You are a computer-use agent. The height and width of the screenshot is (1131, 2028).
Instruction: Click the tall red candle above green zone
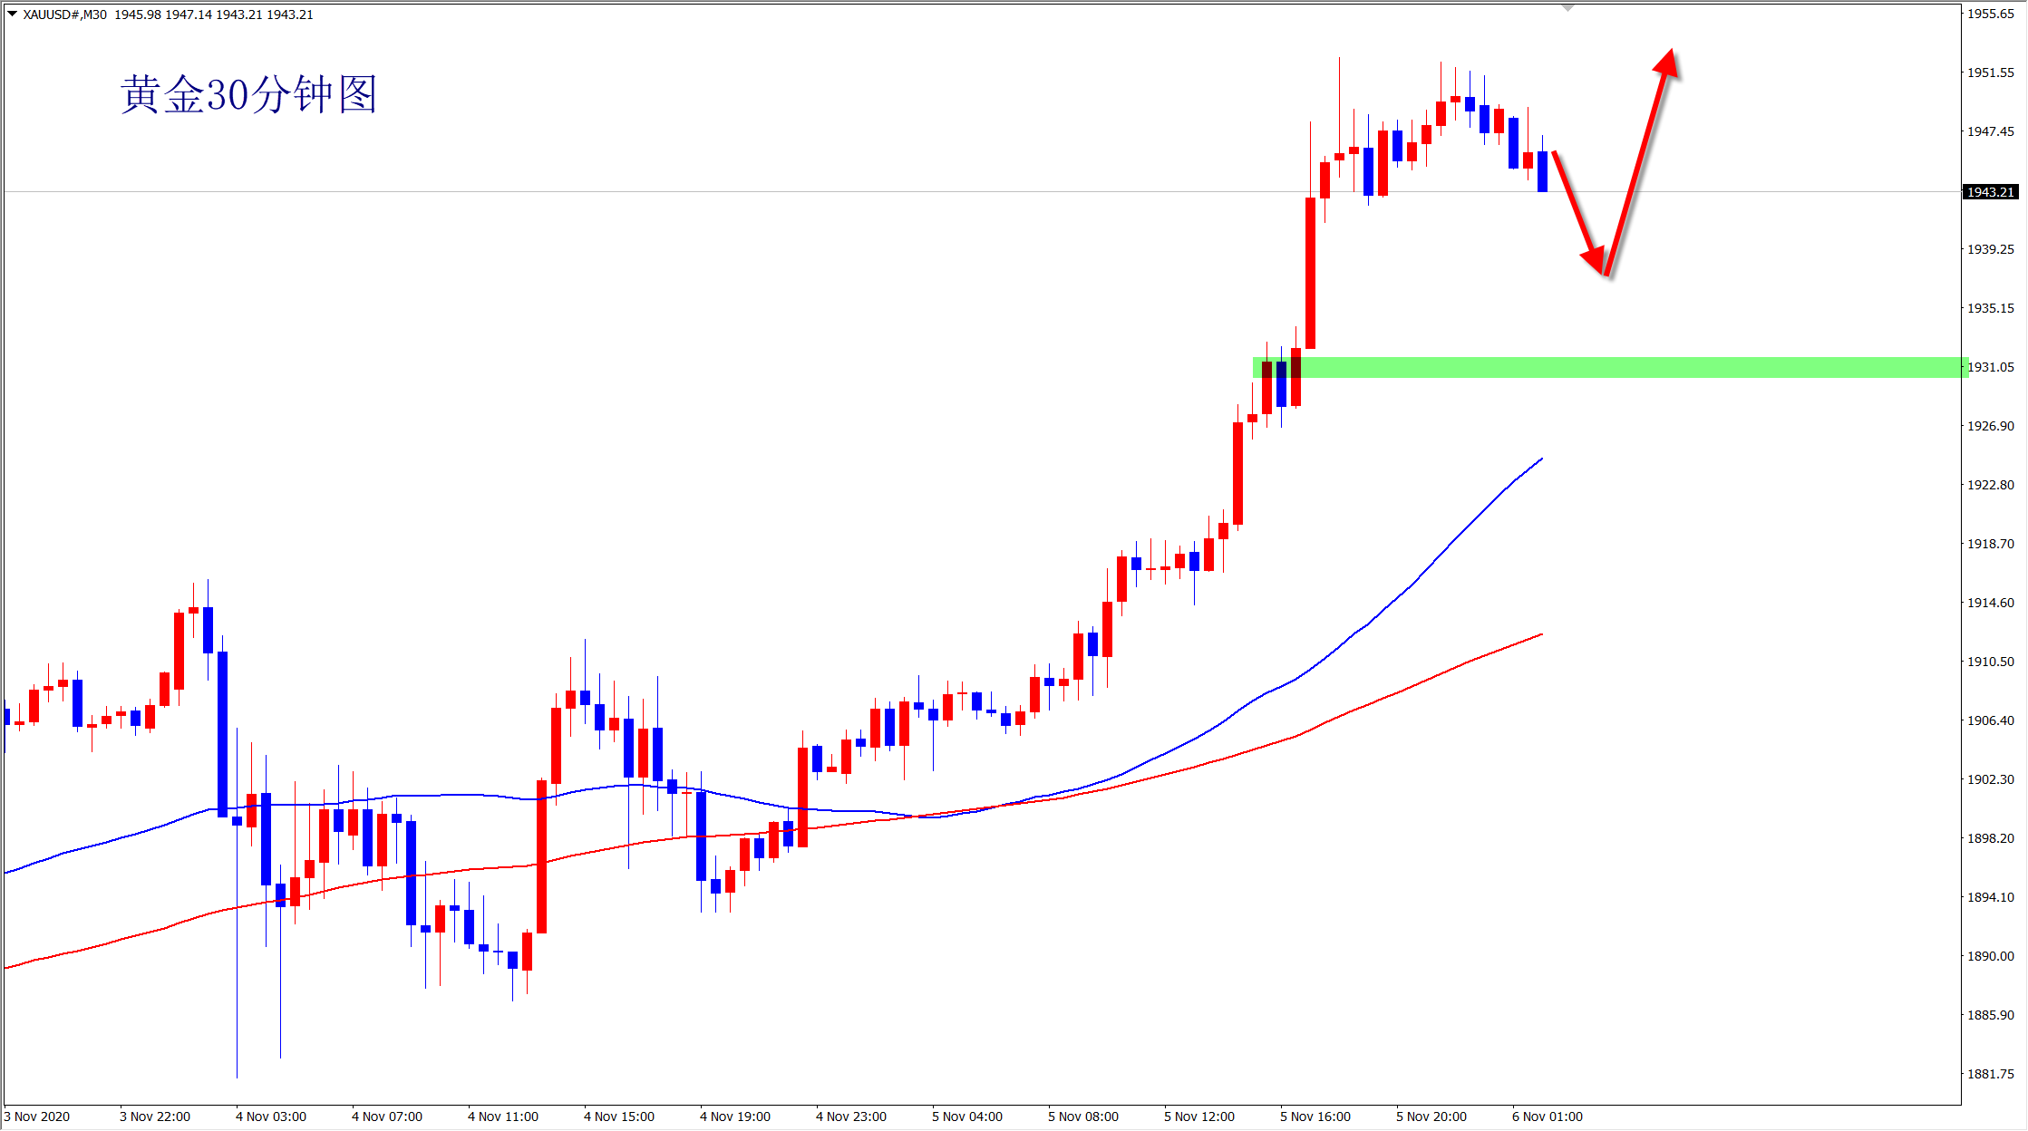(1310, 272)
